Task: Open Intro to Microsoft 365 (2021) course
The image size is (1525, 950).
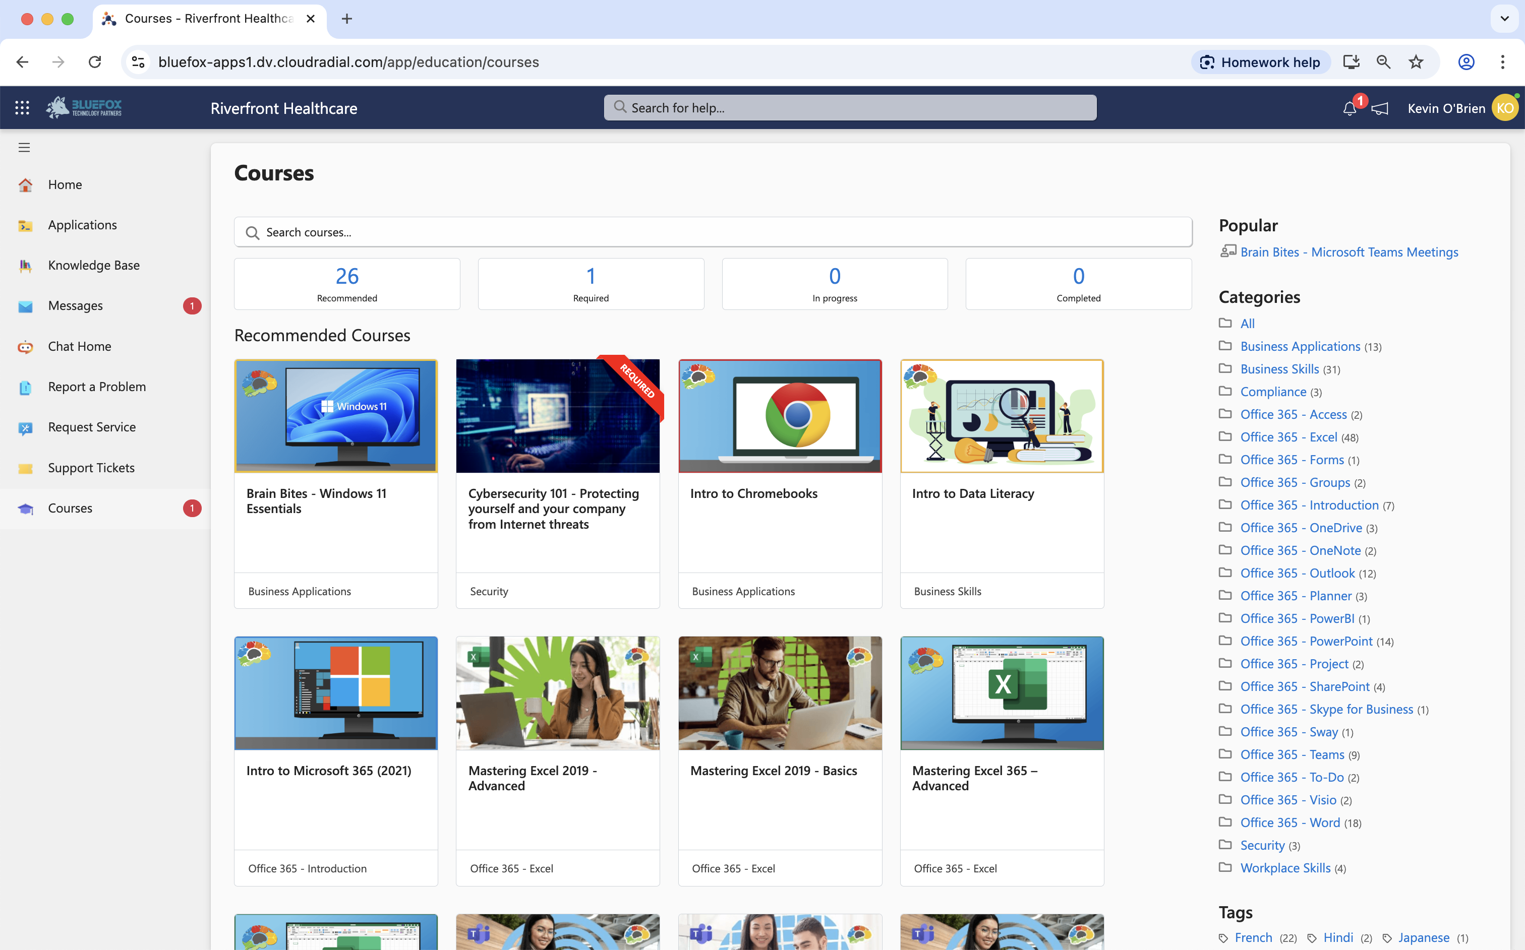Action: click(336, 762)
